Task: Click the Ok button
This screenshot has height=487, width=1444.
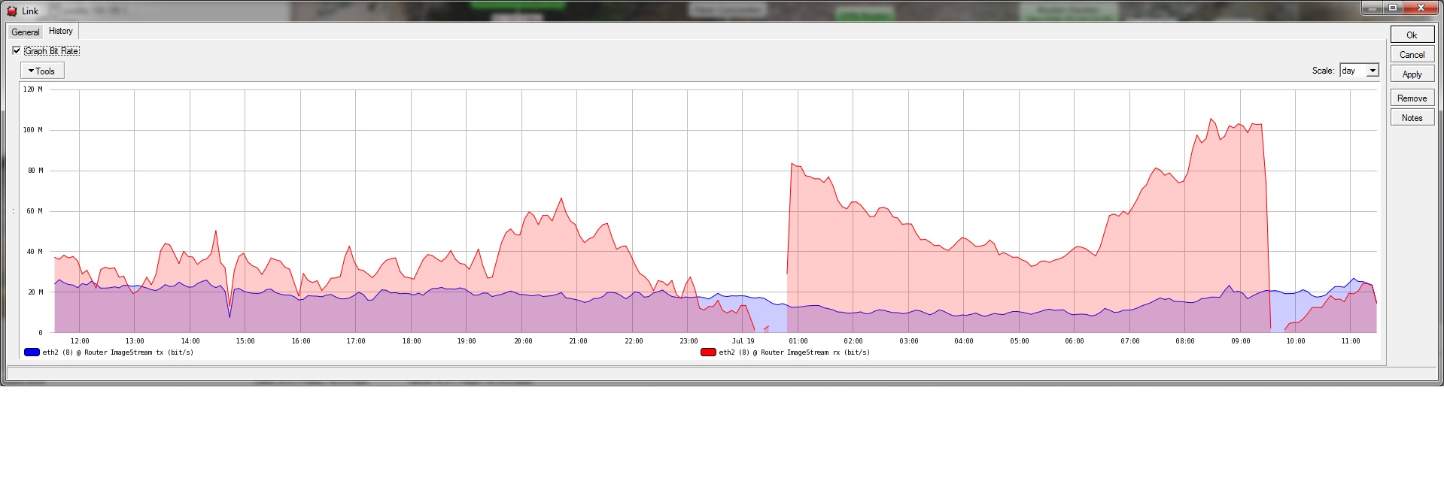Action: (x=1412, y=35)
